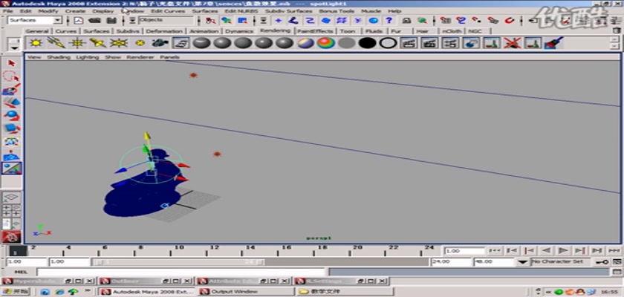Switch to four view layout
The height and width of the screenshot is (297, 624).
(12, 210)
